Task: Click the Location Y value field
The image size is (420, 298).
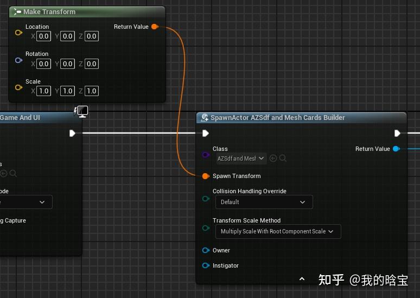Action: pyautogui.click(x=67, y=36)
